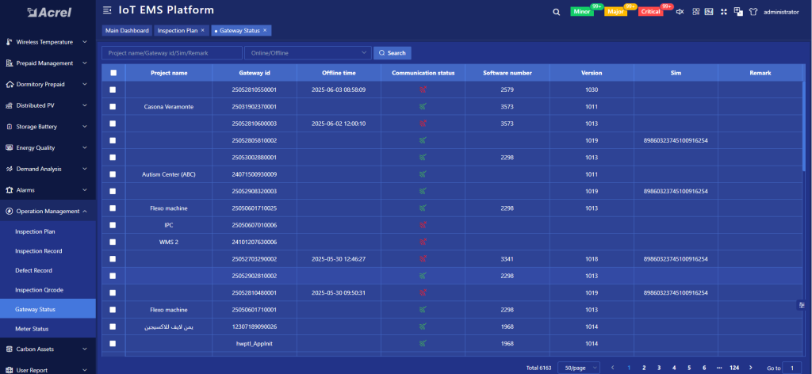Open the theme shirt icon
The image size is (812, 374).
coord(753,11)
